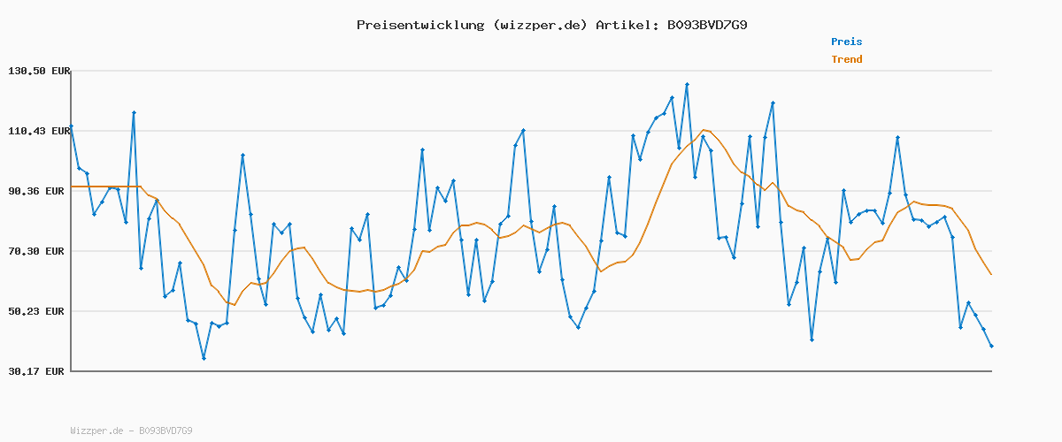Click the 30.17 EUR axis label
The image size is (1062, 442).
[37, 371]
